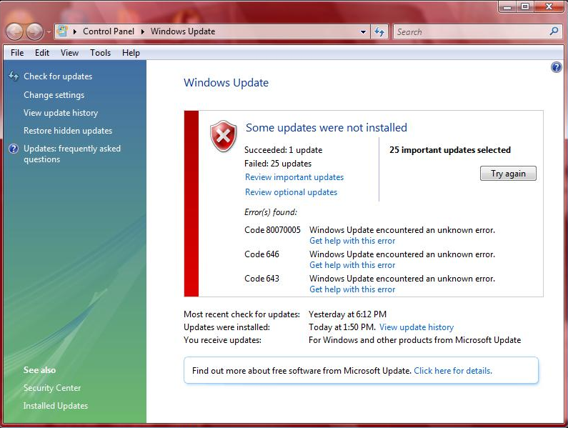Close the Windows Update window
The height and width of the screenshot is (428, 568).
[x=549, y=6]
